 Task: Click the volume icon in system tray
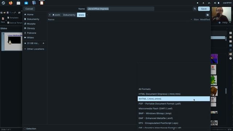(215, 3)
